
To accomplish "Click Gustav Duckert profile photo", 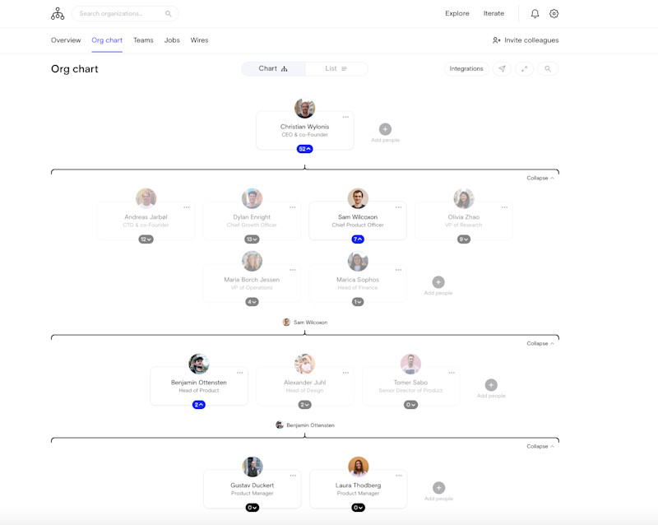I will (253, 467).
